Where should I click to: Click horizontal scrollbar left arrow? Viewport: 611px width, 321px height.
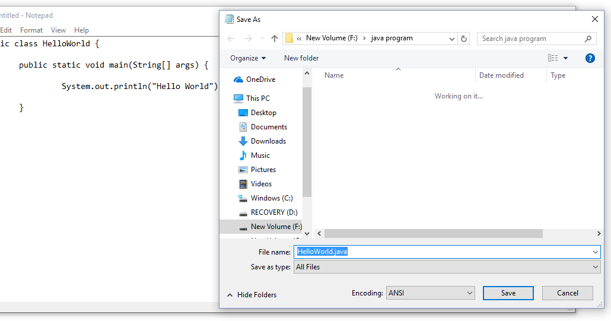pos(319,233)
